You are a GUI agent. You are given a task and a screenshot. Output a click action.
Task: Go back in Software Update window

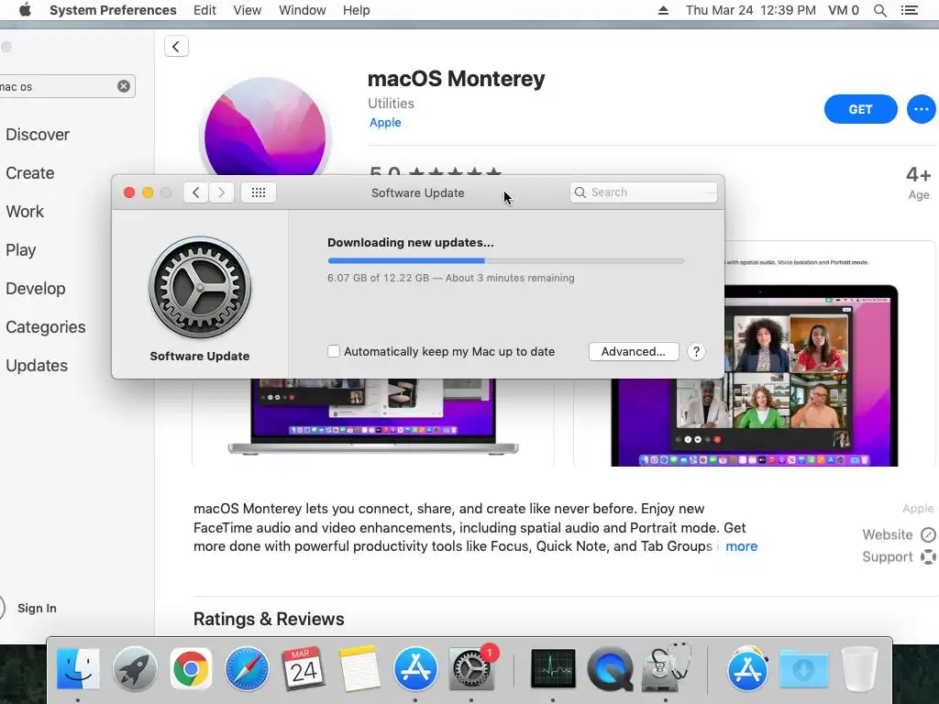coord(196,192)
